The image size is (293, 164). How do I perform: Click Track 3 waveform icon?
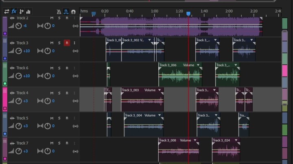[12, 43]
